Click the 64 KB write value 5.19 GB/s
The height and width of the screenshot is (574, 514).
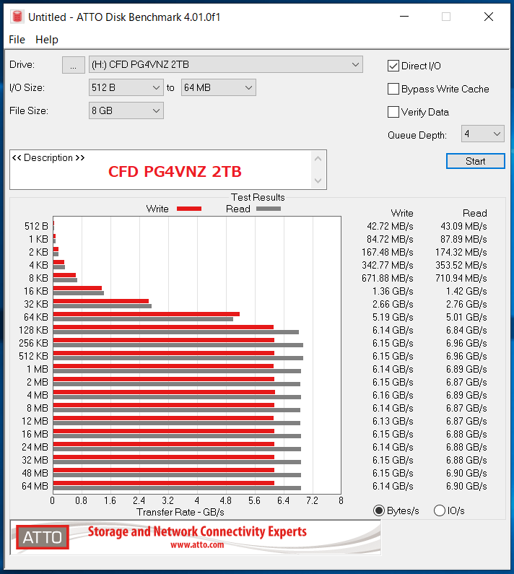click(x=393, y=317)
